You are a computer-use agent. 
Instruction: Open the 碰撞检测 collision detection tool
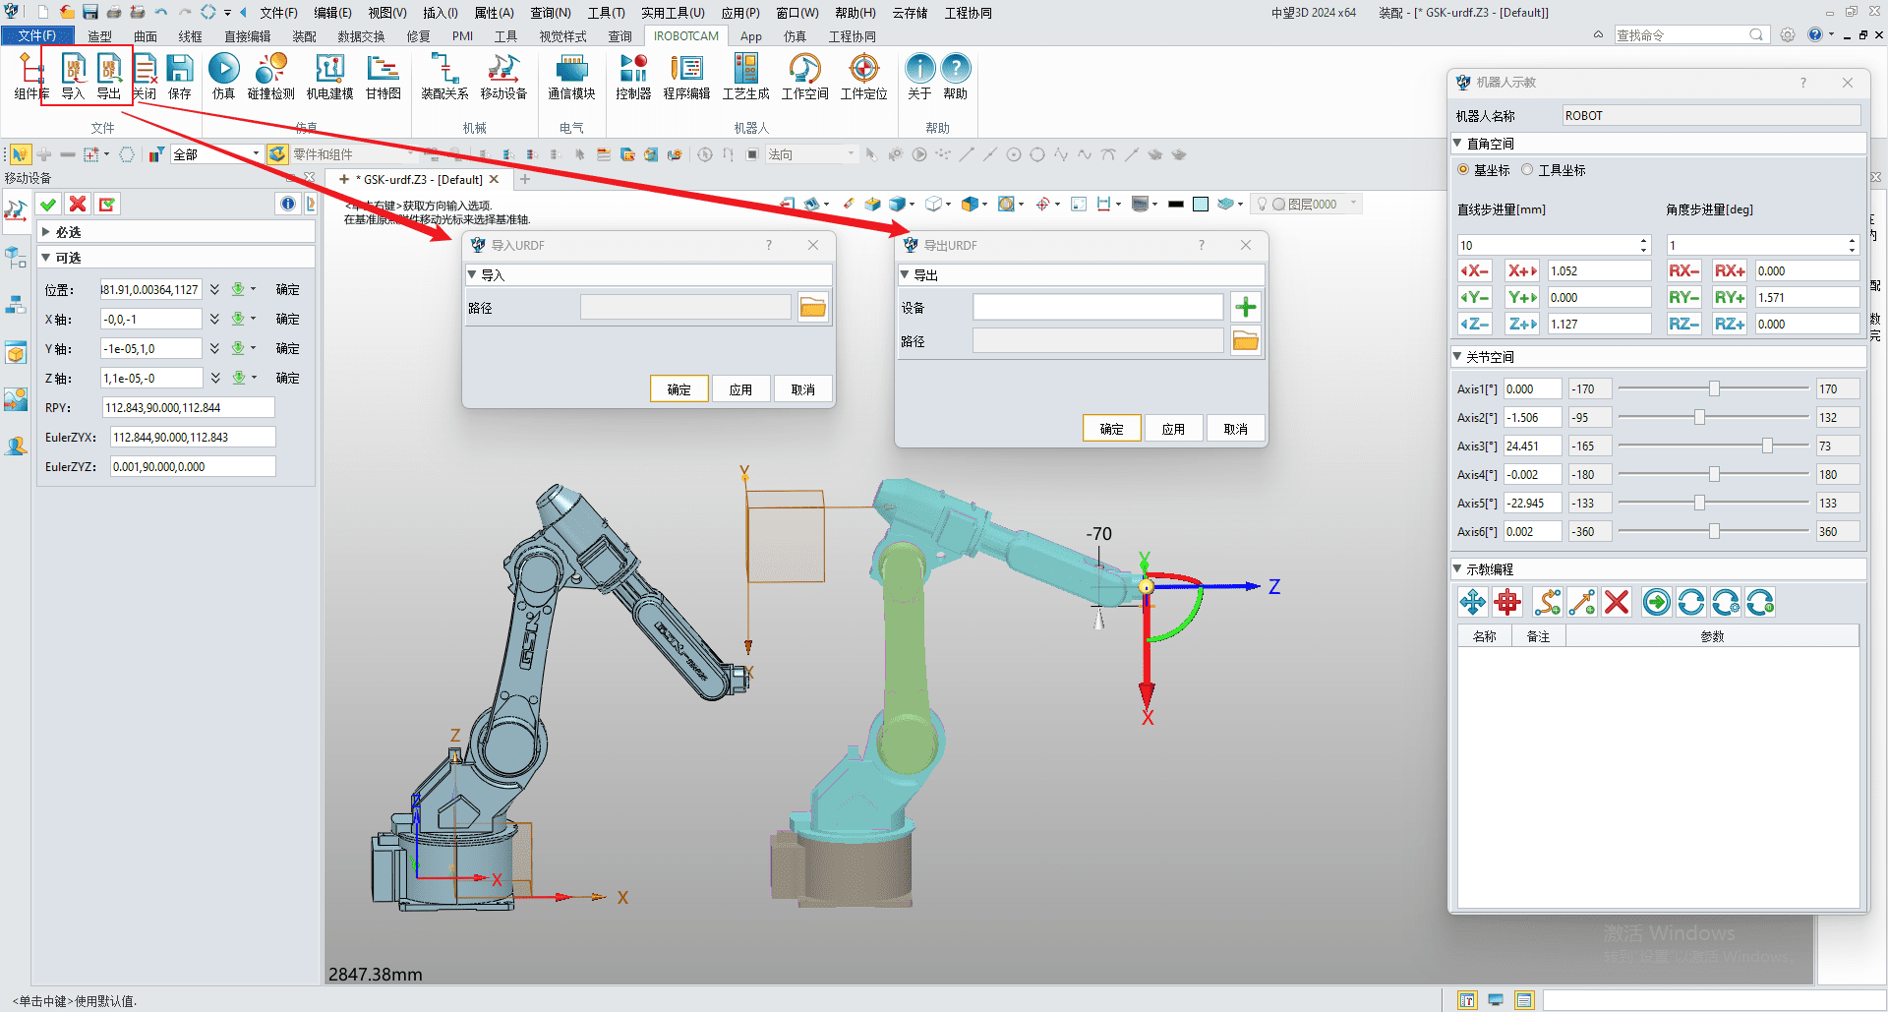point(270,69)
